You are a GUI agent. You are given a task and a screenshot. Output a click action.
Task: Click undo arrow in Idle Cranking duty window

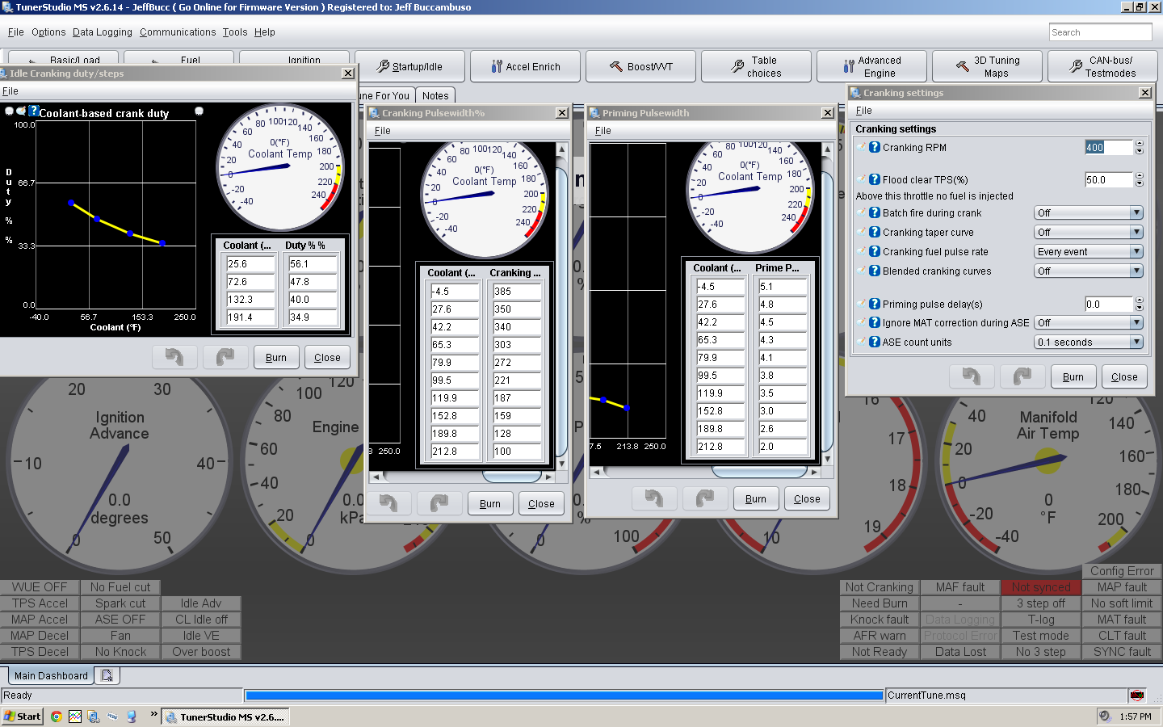coord(174,357)
